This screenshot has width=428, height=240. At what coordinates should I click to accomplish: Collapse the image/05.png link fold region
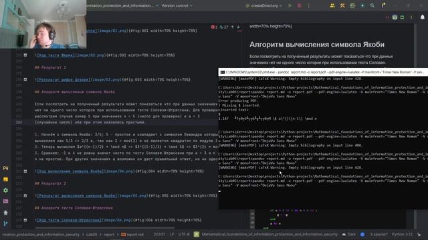coord(25,195)
